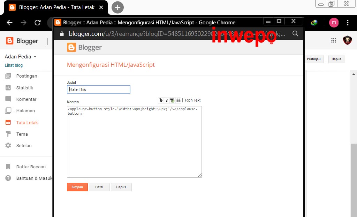Click the Halaman pages icon

[x=8, y=111]
